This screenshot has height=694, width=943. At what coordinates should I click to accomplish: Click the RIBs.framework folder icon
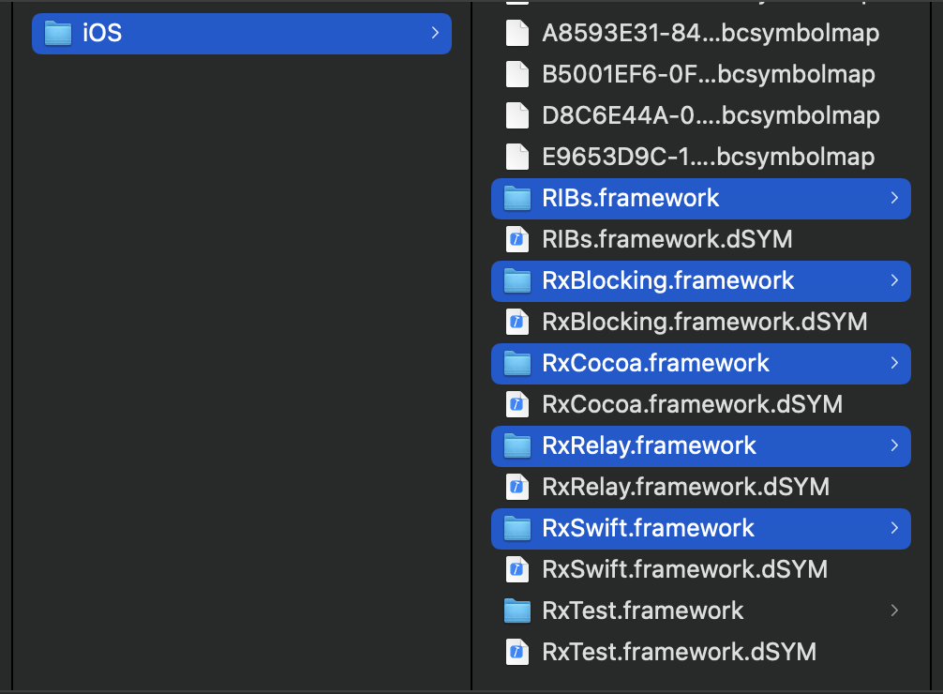click(517, 199)
